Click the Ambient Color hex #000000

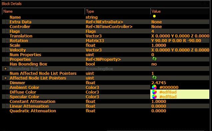pyautogui.click(x=169, y=88)
